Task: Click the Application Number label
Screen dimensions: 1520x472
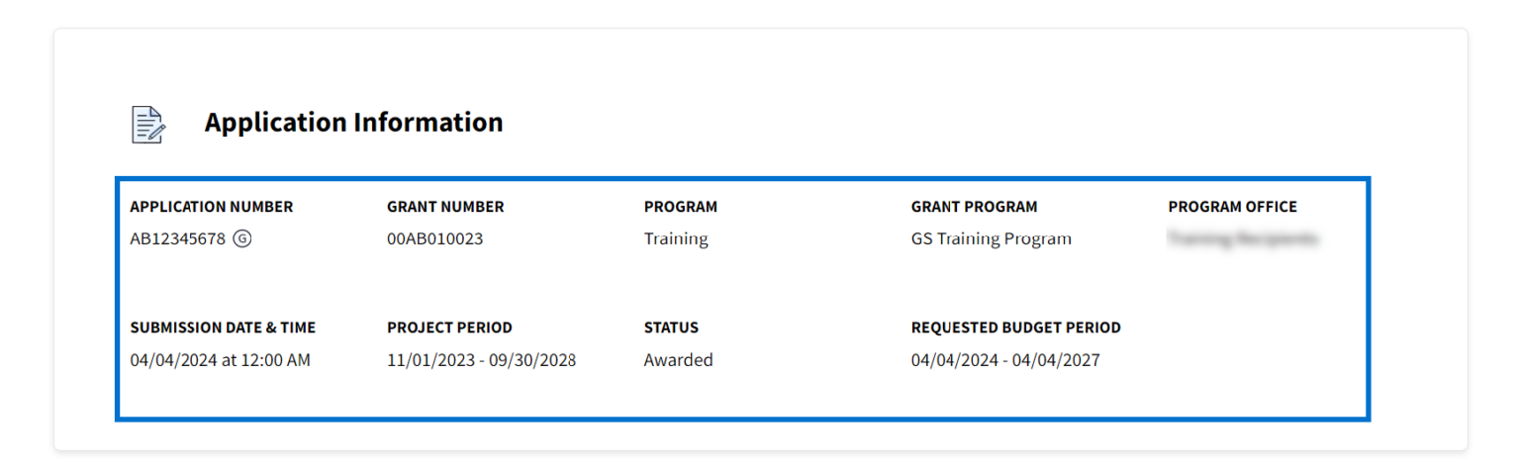Action: pos(212,207)
